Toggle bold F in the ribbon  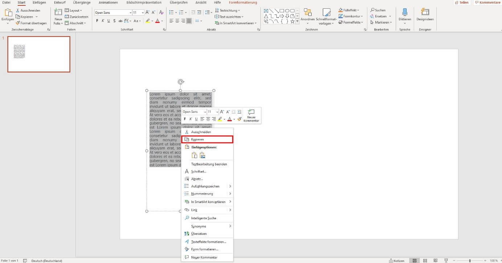(97, 21)
